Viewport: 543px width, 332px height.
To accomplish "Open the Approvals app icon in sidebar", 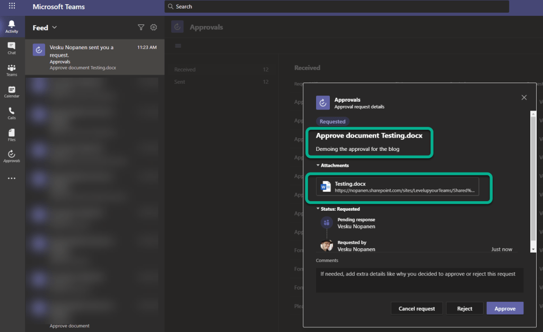I will pyautogui.click(x=12, y=156).
